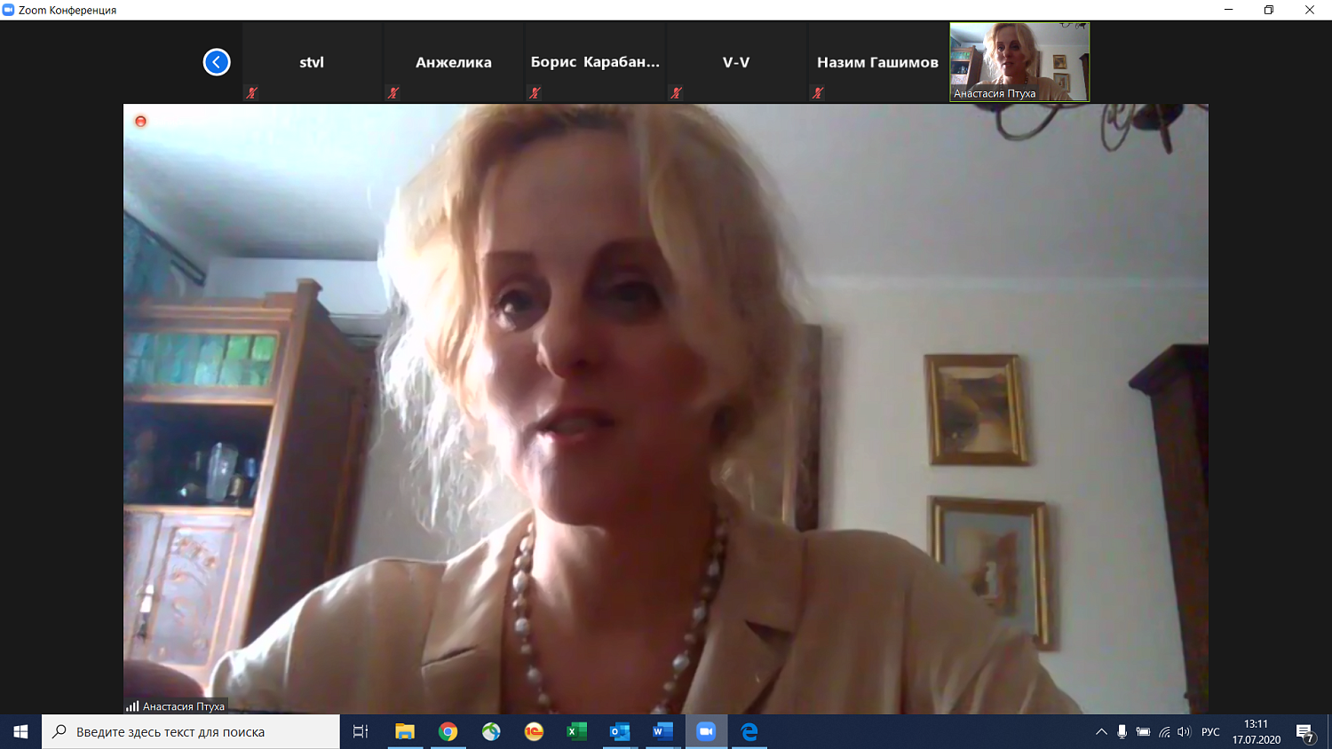Open Task View from the taskbar

tap(361, 732)
